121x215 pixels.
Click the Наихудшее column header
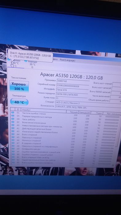[x=84, y=113]
